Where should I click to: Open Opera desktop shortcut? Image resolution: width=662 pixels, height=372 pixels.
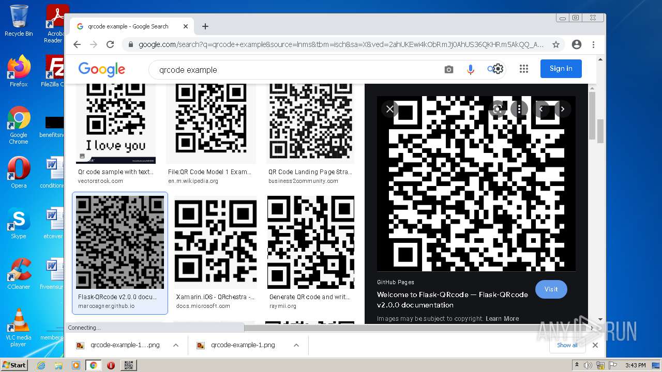tap(19, 173)
